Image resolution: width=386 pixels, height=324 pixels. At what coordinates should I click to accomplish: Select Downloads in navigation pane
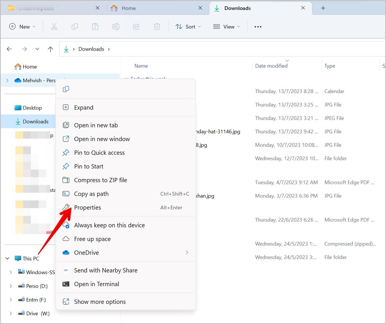coord(28,121)
